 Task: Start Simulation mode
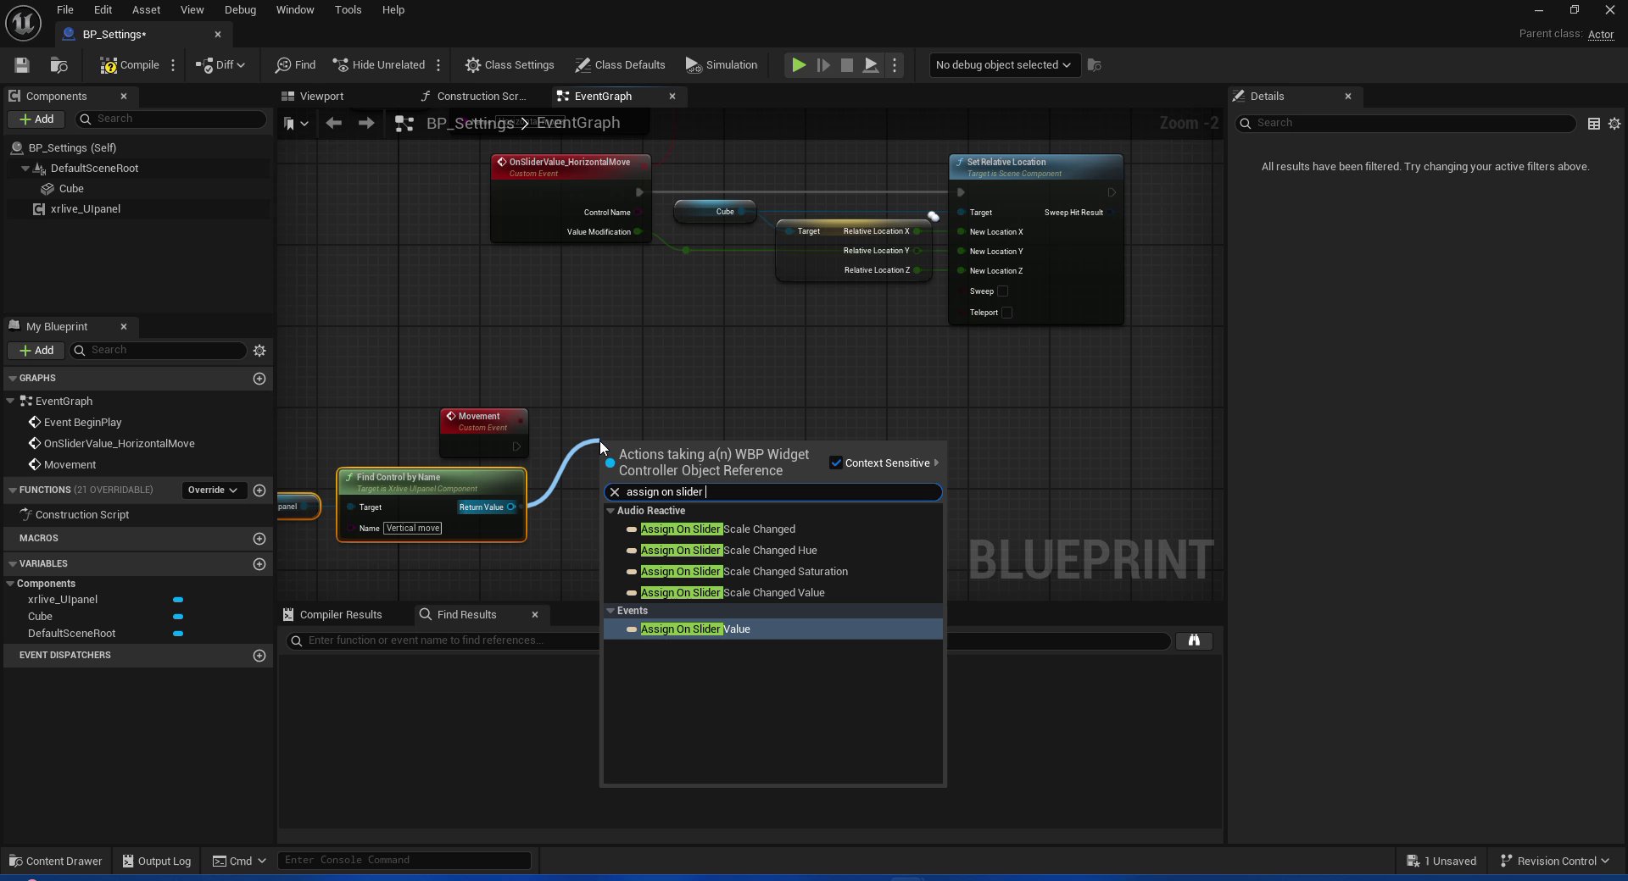click(x=722, y=65)
